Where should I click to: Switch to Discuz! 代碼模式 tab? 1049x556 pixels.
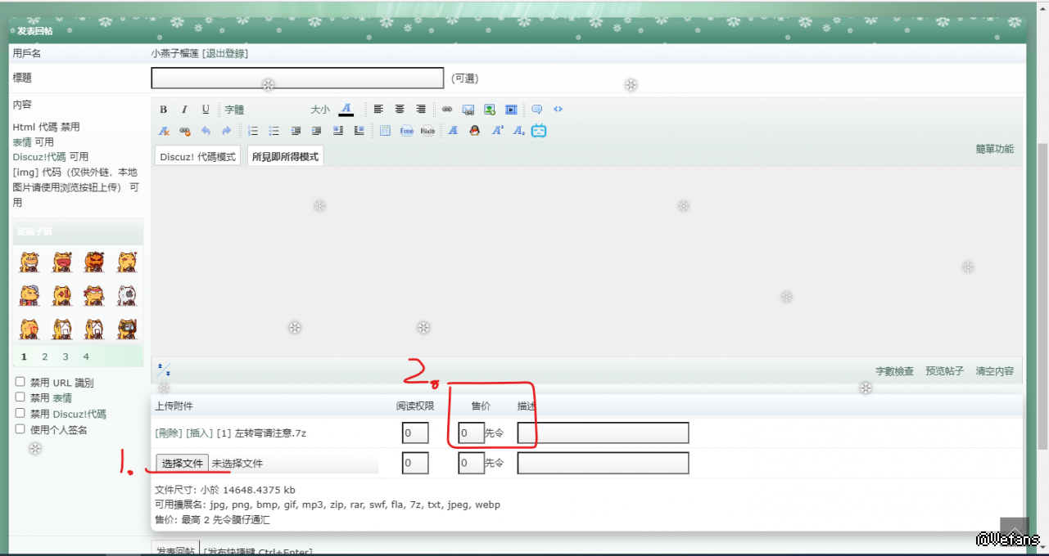coord(197,156)
